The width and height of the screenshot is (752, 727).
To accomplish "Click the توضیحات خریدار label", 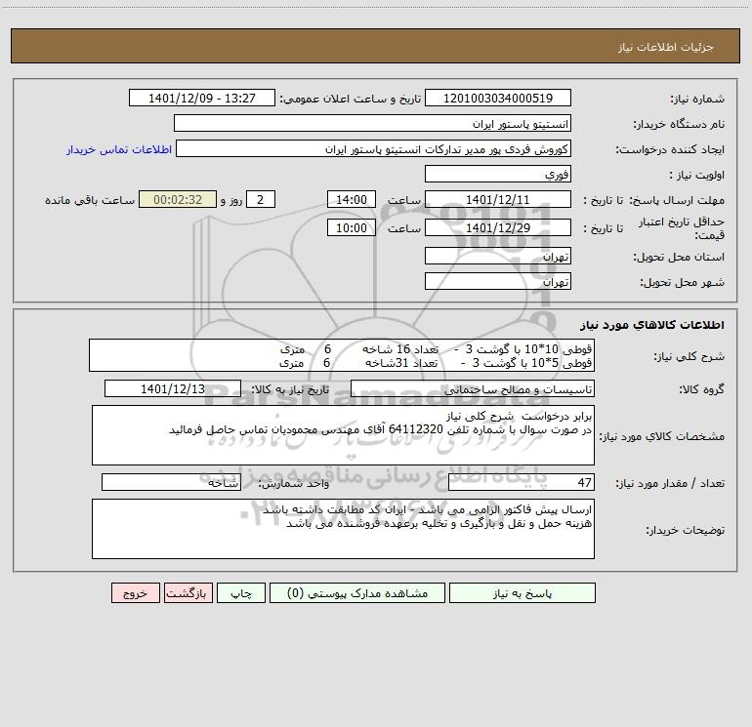I will [685, 530].
